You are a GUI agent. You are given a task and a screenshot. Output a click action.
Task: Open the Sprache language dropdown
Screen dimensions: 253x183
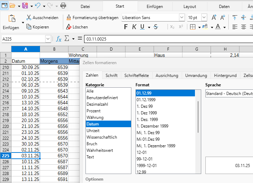point(229,94)
